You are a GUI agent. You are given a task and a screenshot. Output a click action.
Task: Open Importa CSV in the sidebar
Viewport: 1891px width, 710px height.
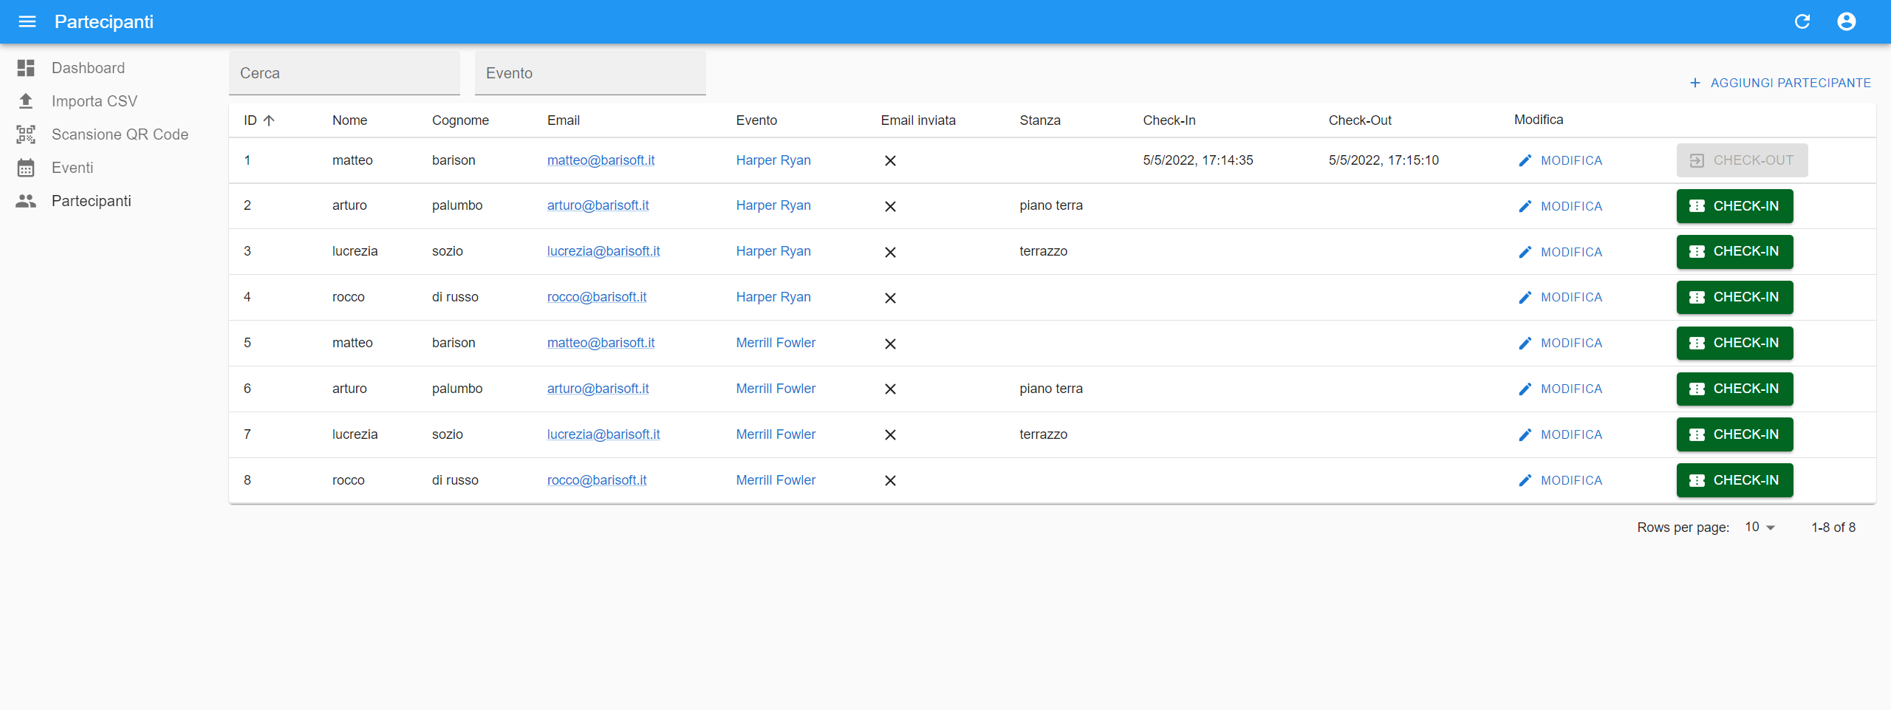tap(94, 101)
